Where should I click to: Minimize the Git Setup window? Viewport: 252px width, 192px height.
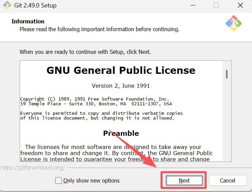click(193, 5)
